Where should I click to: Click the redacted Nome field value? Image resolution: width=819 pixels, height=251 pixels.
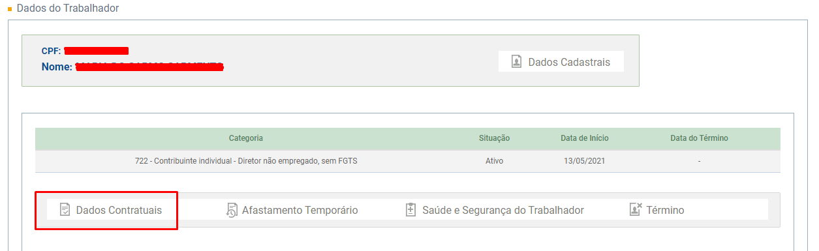click(x=149, y=67)
